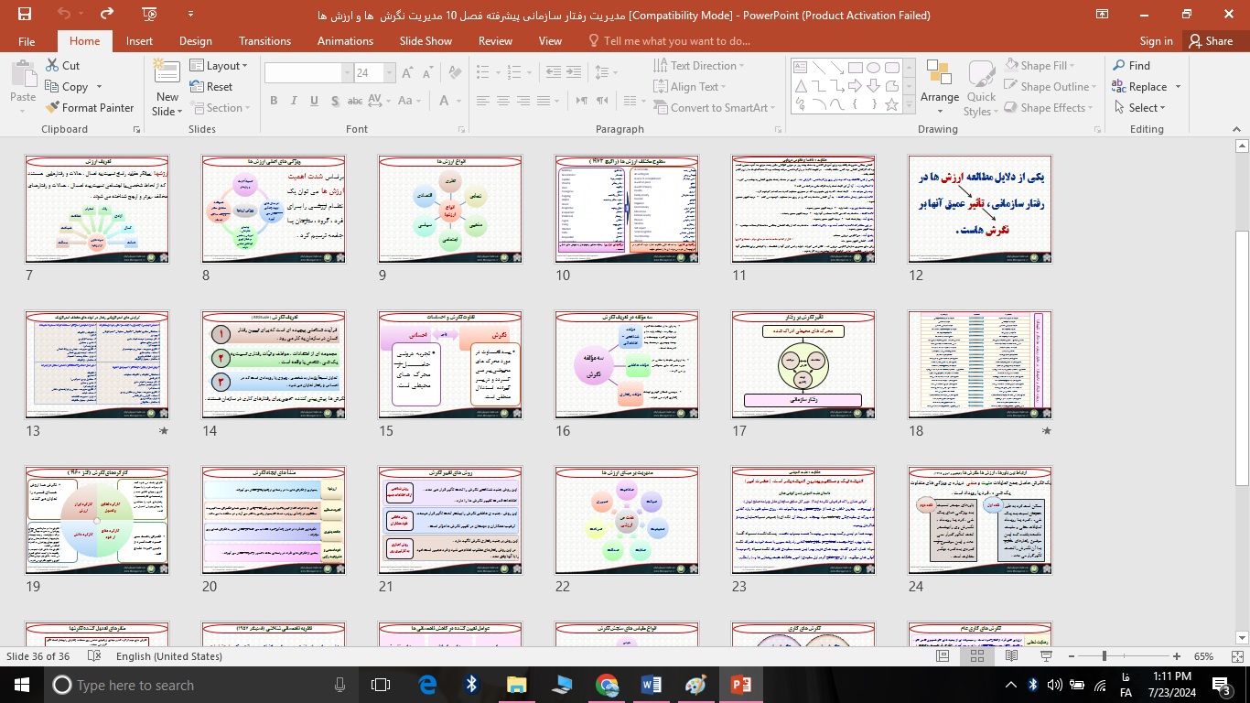Image resolution: width=1250 pixels, height=703 pixels.
Task: Expand the shapes gallery More arrow
Action: click(x=907, y=105)
